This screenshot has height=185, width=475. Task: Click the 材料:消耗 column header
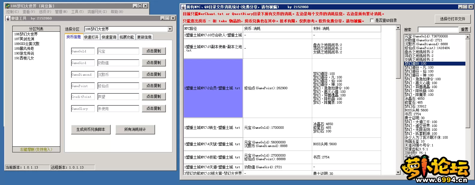[347, 29]
